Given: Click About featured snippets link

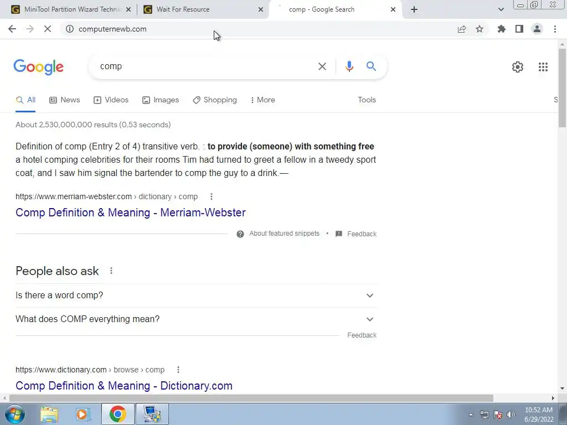Looking at the screenshot, I should pos(284,234).
